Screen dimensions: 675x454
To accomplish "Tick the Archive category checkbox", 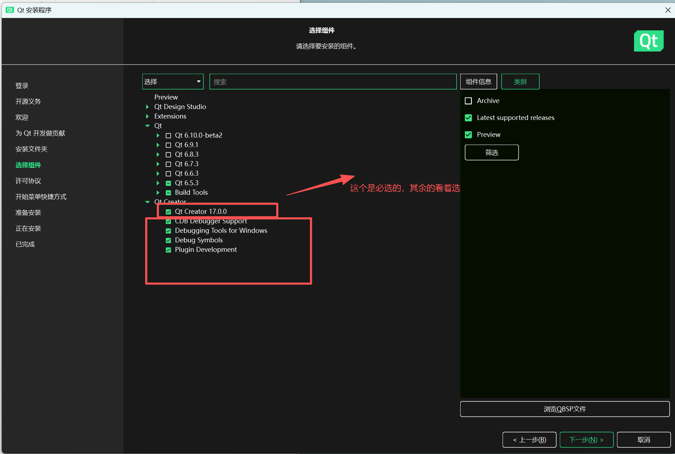I will [468, 101].
